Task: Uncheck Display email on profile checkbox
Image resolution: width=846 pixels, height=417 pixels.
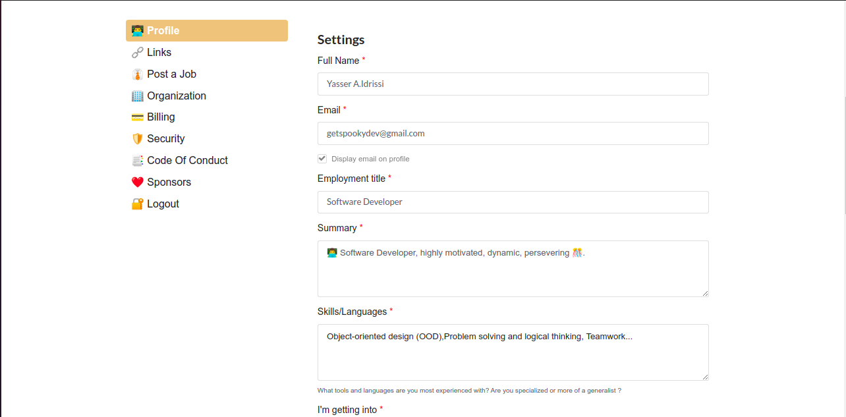Action: (322, 158)
